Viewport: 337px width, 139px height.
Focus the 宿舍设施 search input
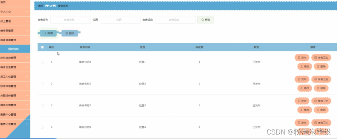[x=175, y=20]
